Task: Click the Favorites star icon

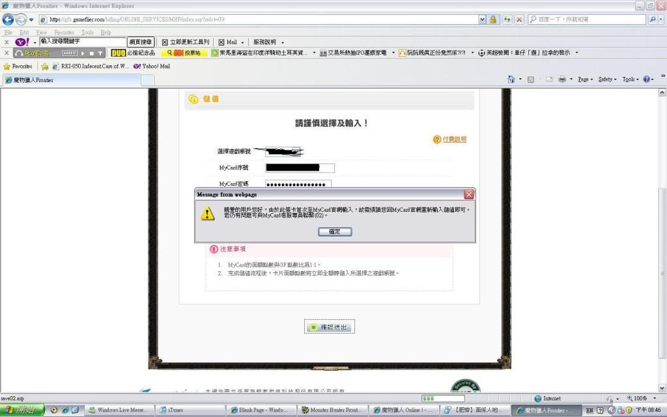Action: click(7, 66)
